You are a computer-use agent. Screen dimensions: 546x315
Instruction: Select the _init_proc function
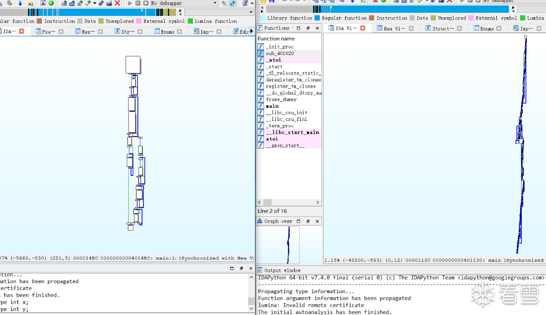point(289,47)
